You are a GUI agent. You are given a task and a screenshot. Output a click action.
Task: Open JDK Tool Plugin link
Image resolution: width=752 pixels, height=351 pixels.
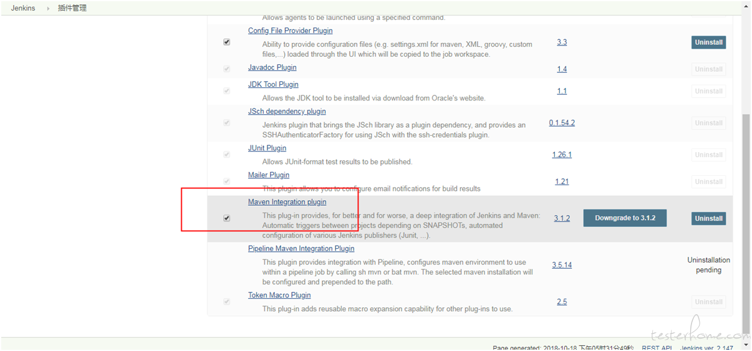[273, 84]
